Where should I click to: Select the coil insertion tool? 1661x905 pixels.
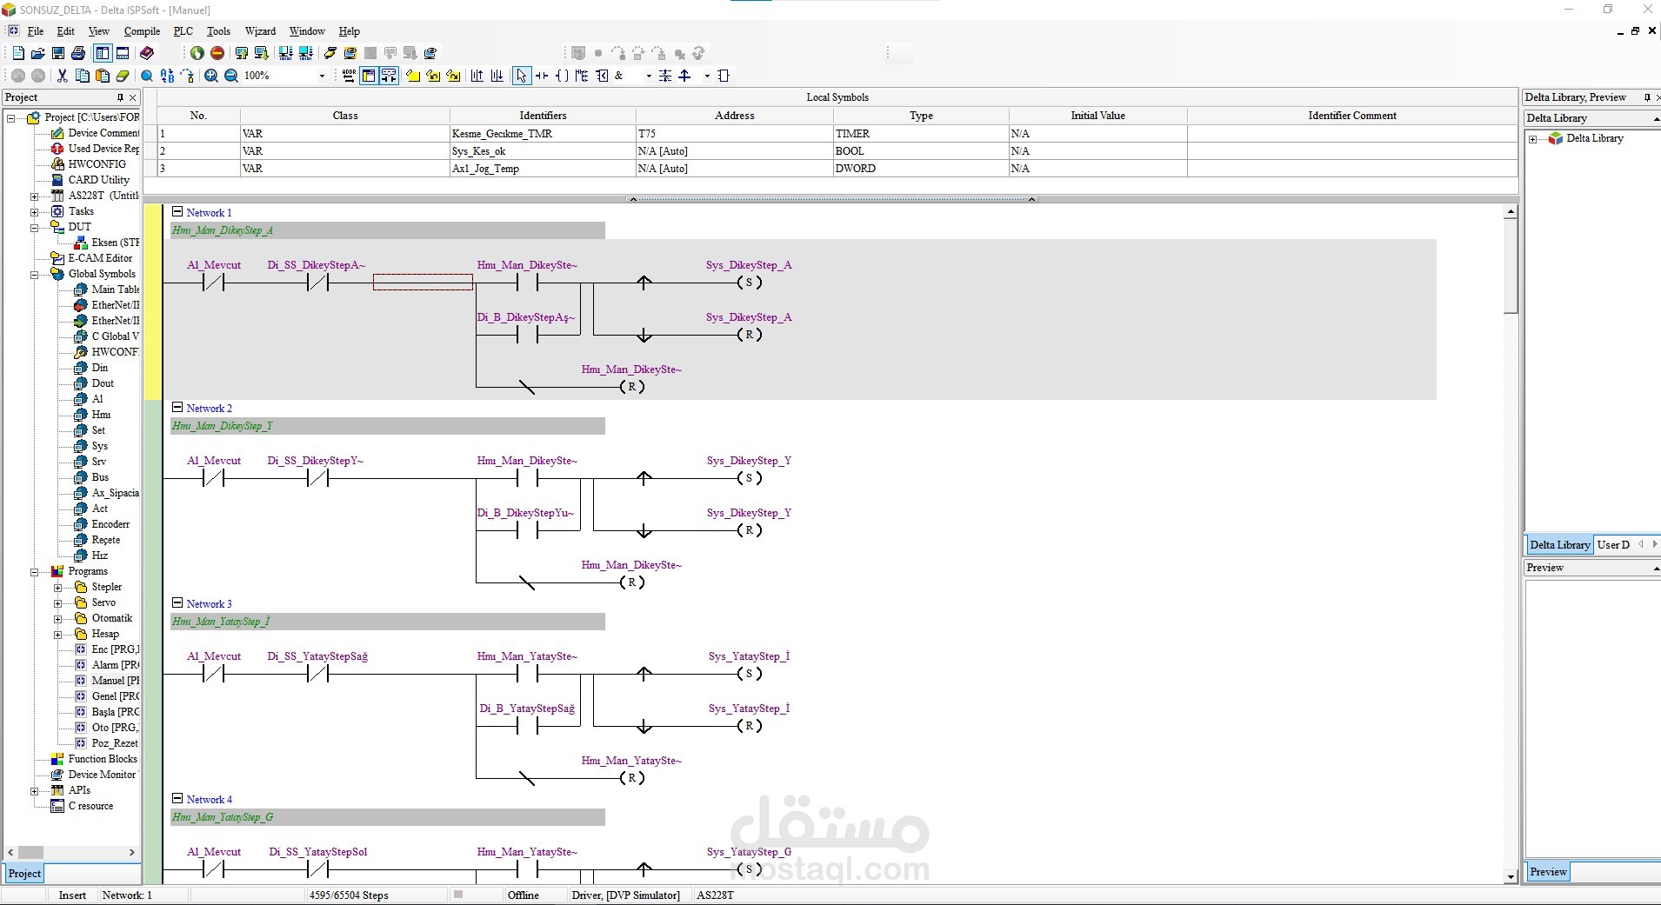(x=562, y=76)
